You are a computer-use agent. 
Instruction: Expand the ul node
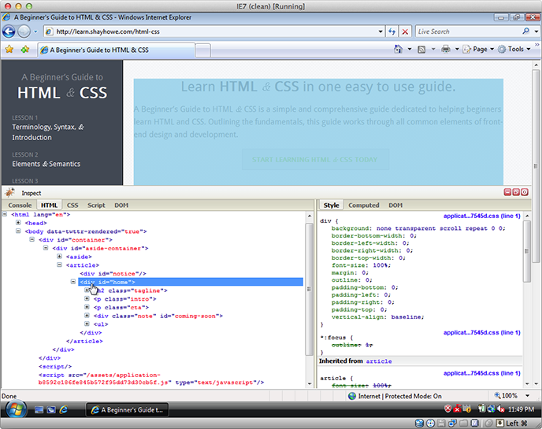87,324
